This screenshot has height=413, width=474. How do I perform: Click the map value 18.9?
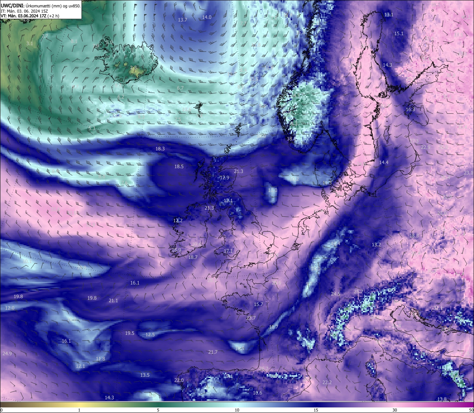[176, 250]
